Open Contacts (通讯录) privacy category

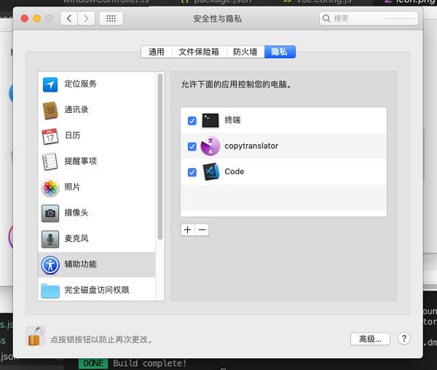tap(76, 110)
